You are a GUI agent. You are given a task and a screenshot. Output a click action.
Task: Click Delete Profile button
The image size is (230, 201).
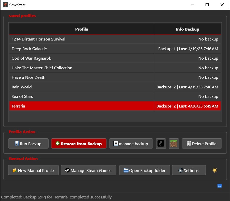[x=202, y=143]
